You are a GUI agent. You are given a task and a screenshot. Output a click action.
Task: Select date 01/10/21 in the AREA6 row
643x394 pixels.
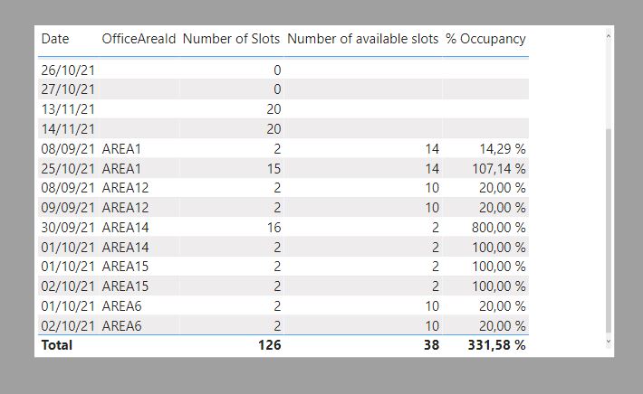coord(68,306)
